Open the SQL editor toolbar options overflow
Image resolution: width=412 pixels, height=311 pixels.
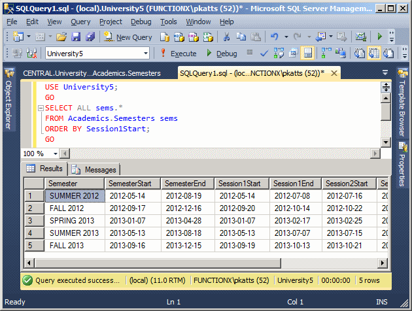[x=405, y=54]
